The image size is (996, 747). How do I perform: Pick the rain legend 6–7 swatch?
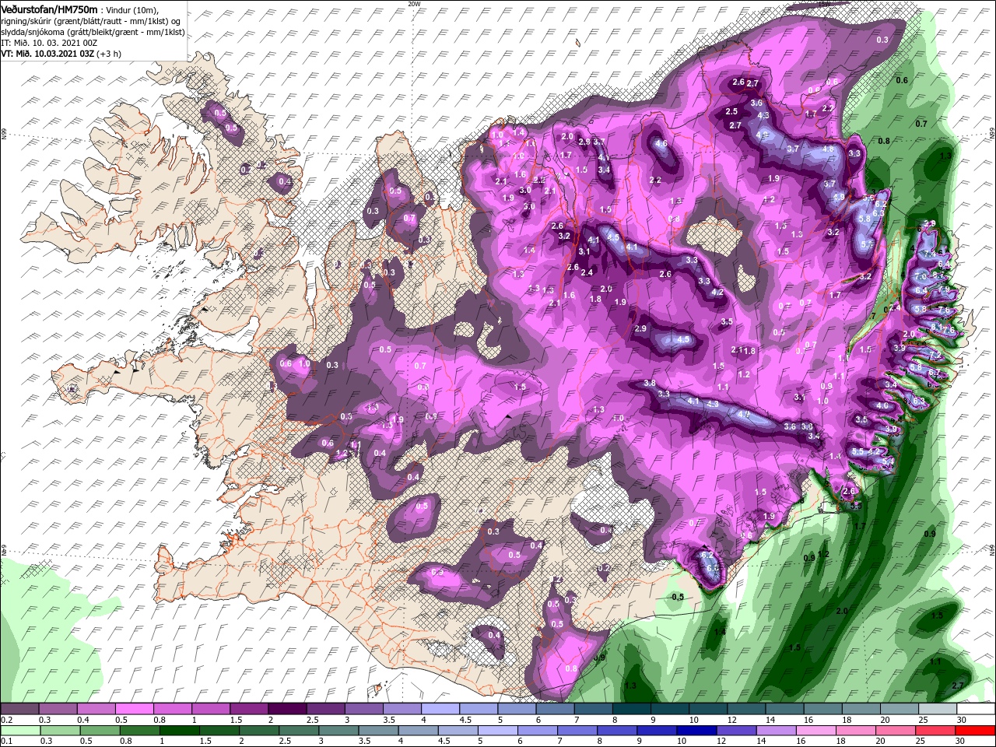(x=536, y=730)
